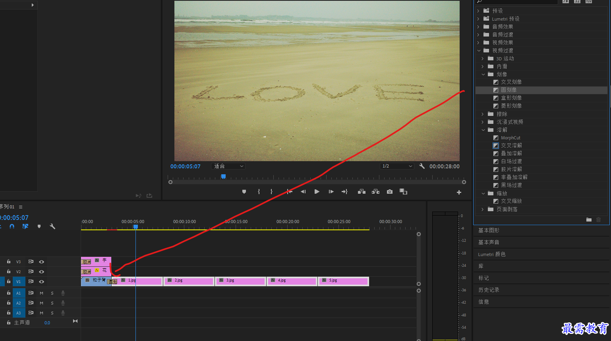The image size is (611, 341).
Task: Click the Lift button
Action: coord(362,192)
